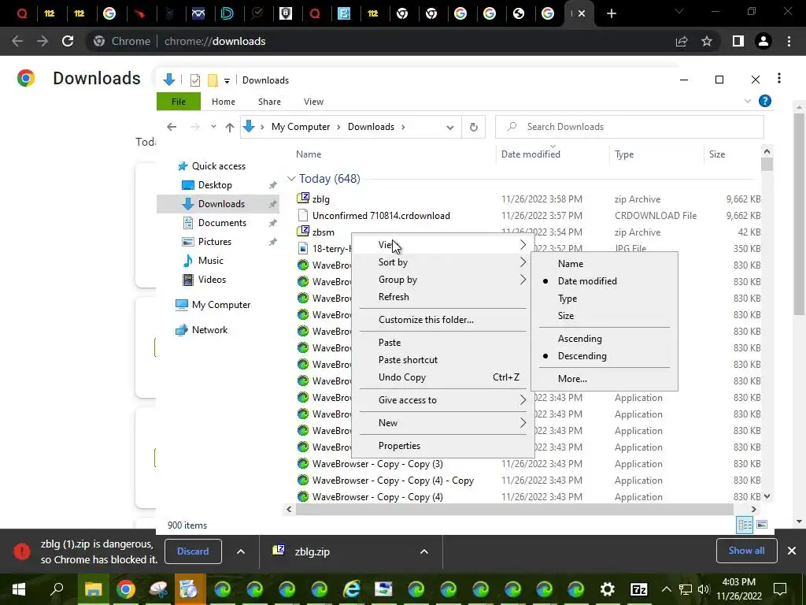
Task: Open Chrome icon in taskbar
Action: pos(125,589)
